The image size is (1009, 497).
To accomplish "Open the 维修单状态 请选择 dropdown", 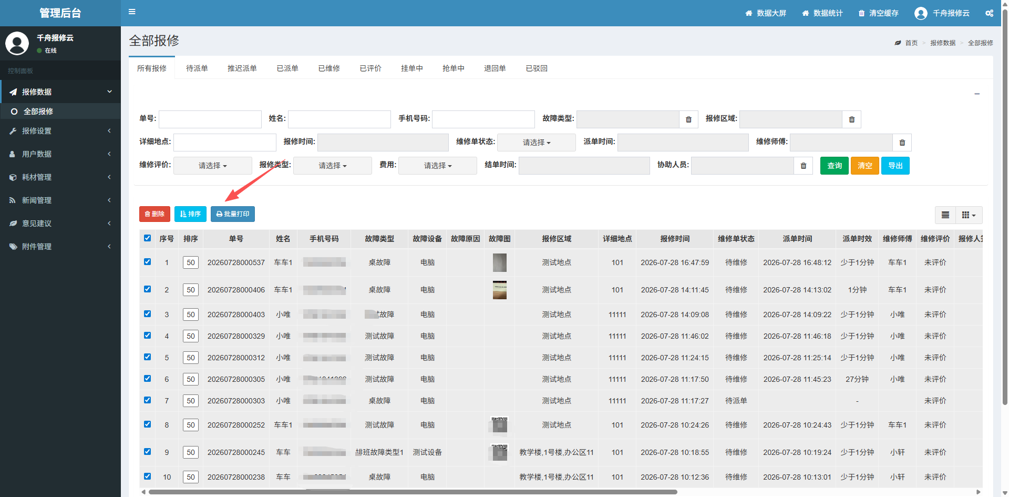I will 537,143.
